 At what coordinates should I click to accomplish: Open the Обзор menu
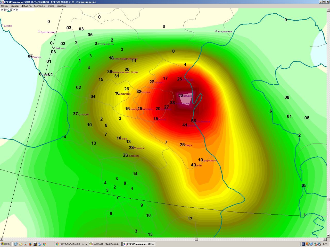[51, 6]
